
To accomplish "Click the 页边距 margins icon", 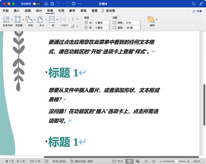I will point(18,19).
